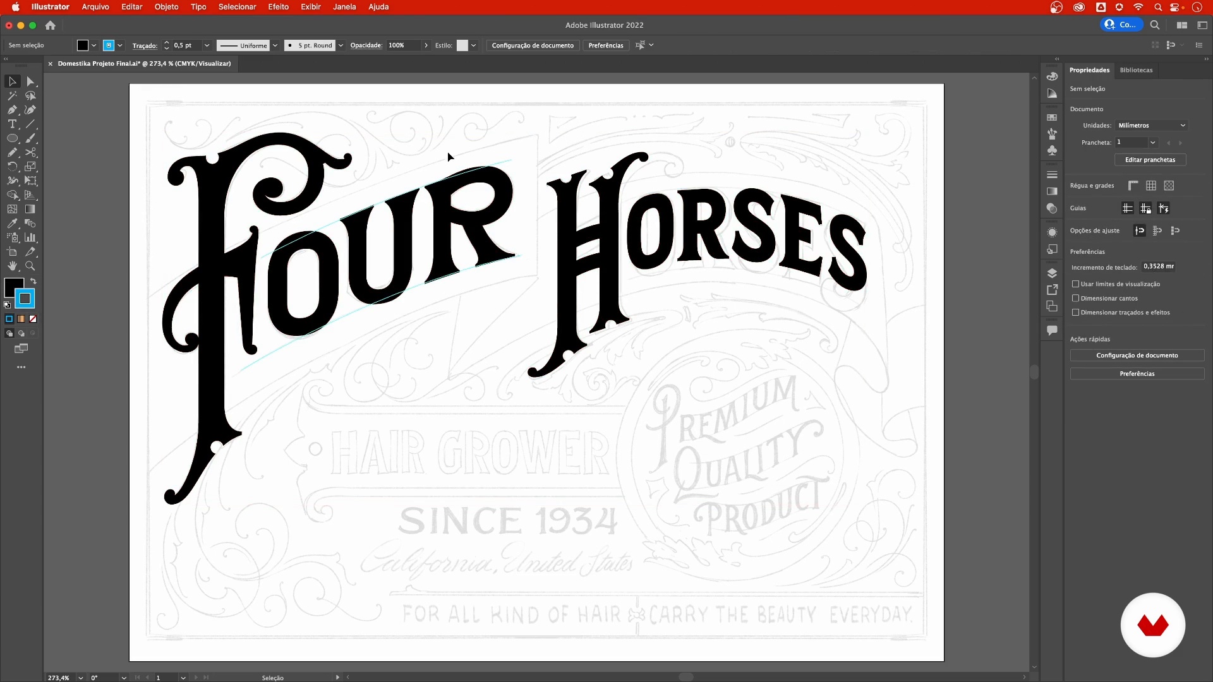
Task: Select the Curvature tool
Action: click(30, 110)
